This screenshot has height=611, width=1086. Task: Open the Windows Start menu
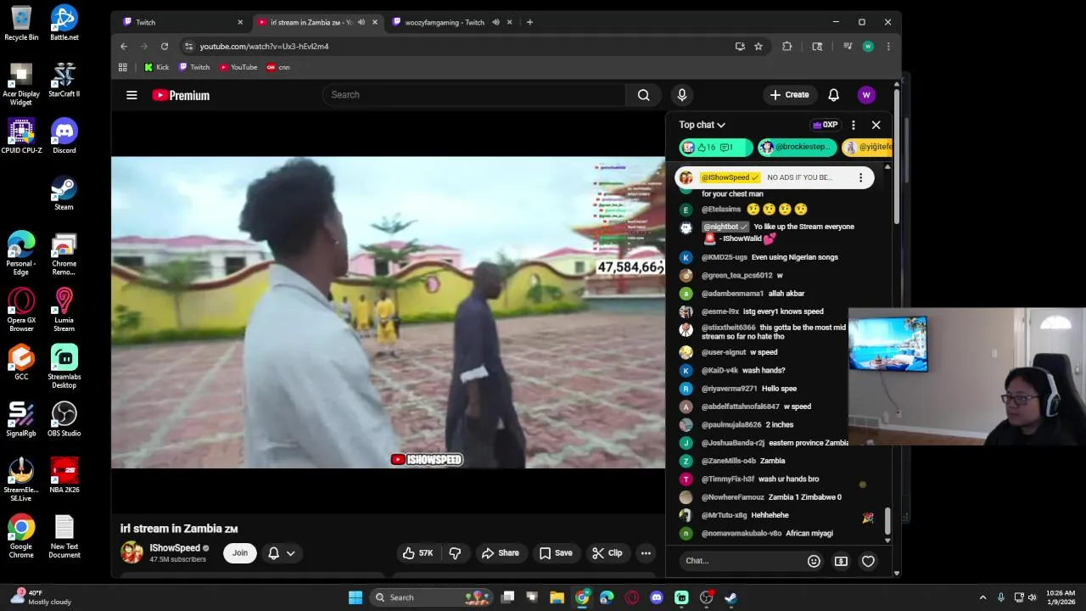click(355, 597)
